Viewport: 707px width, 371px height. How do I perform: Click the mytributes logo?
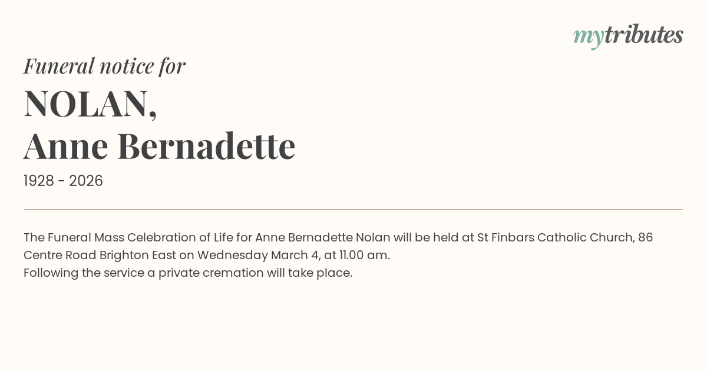tap(628, 35)
